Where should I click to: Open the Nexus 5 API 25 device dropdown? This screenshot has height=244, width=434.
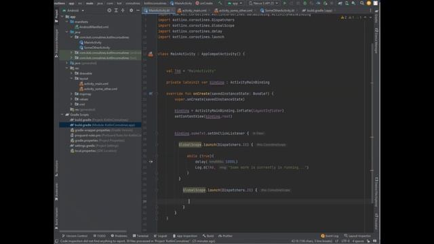[263, 3]
